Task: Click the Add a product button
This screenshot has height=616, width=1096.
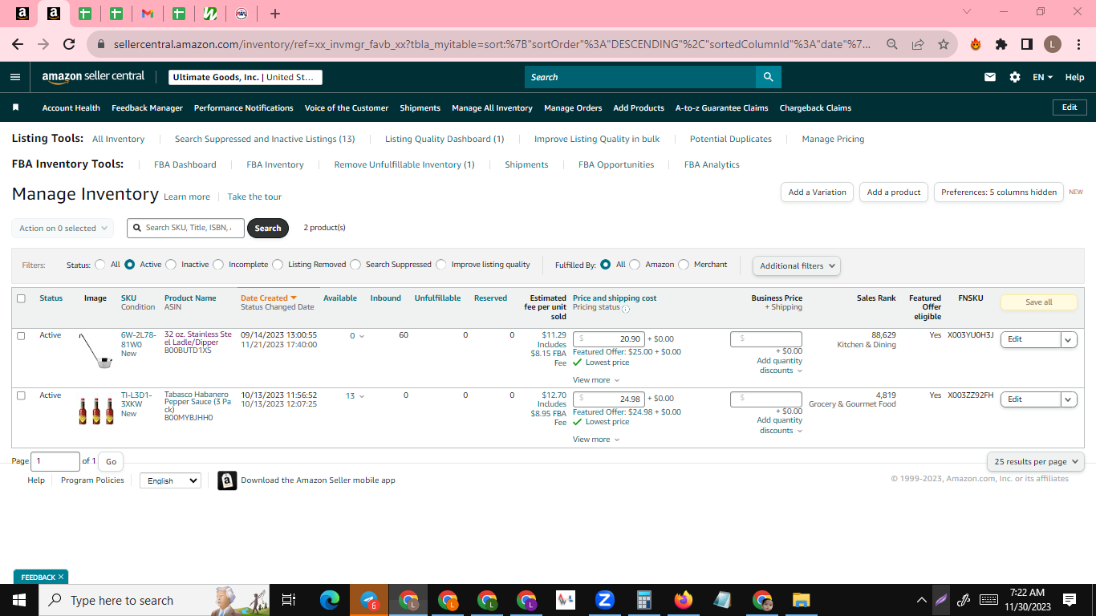Action: click(894, 192)
